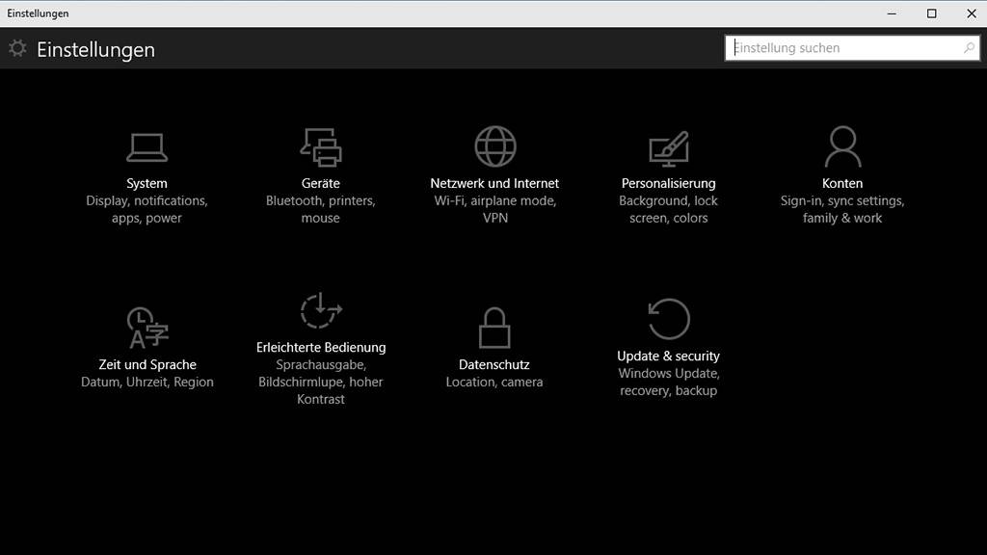Click the Zeit und Sprache clock icon
The height and width of the screenshot is (555, 987).
(147, 328)
